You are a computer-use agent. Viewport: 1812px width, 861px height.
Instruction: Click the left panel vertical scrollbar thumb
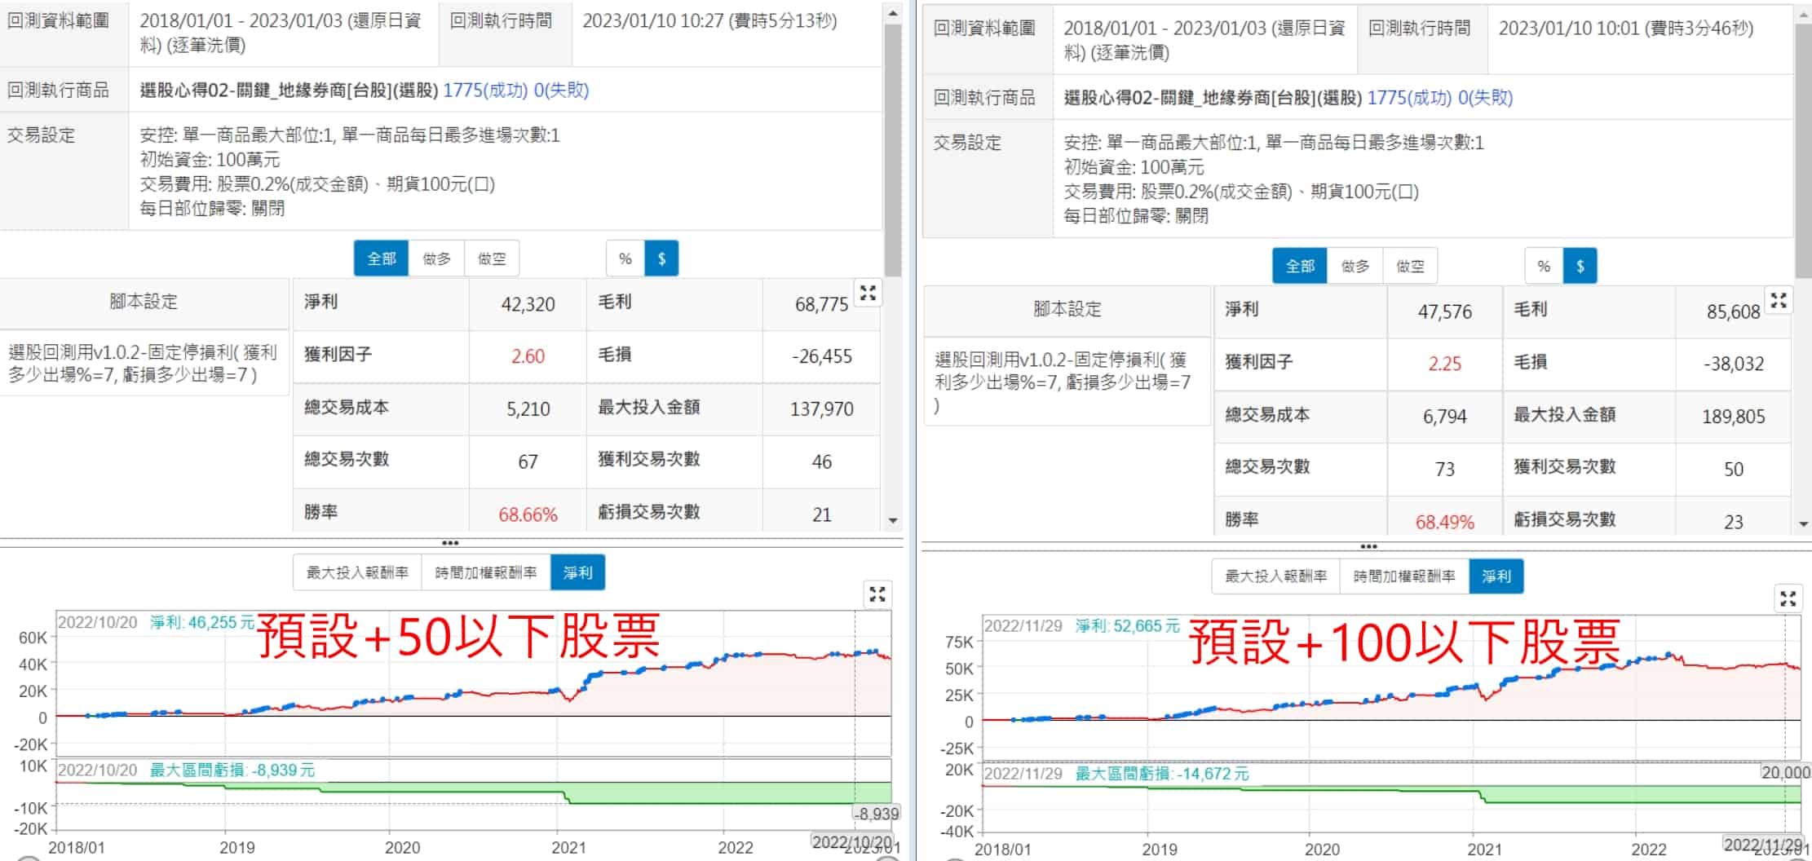click(893, 147)
